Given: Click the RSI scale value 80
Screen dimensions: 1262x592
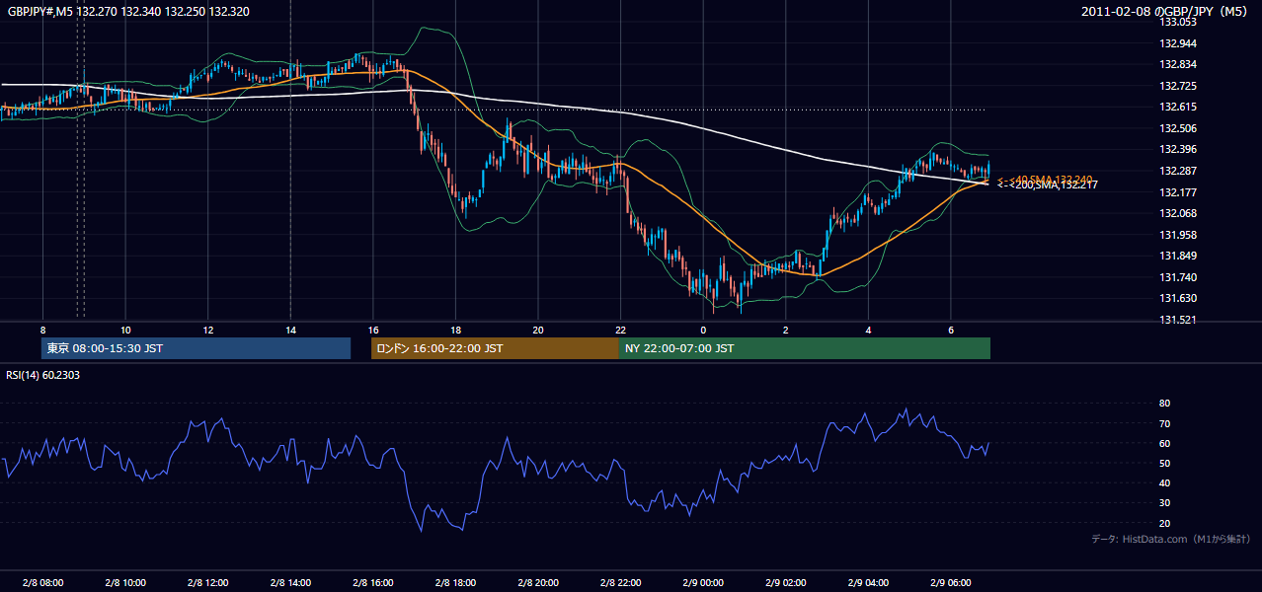Looking at the screenshot, I should click(1164, 404).
